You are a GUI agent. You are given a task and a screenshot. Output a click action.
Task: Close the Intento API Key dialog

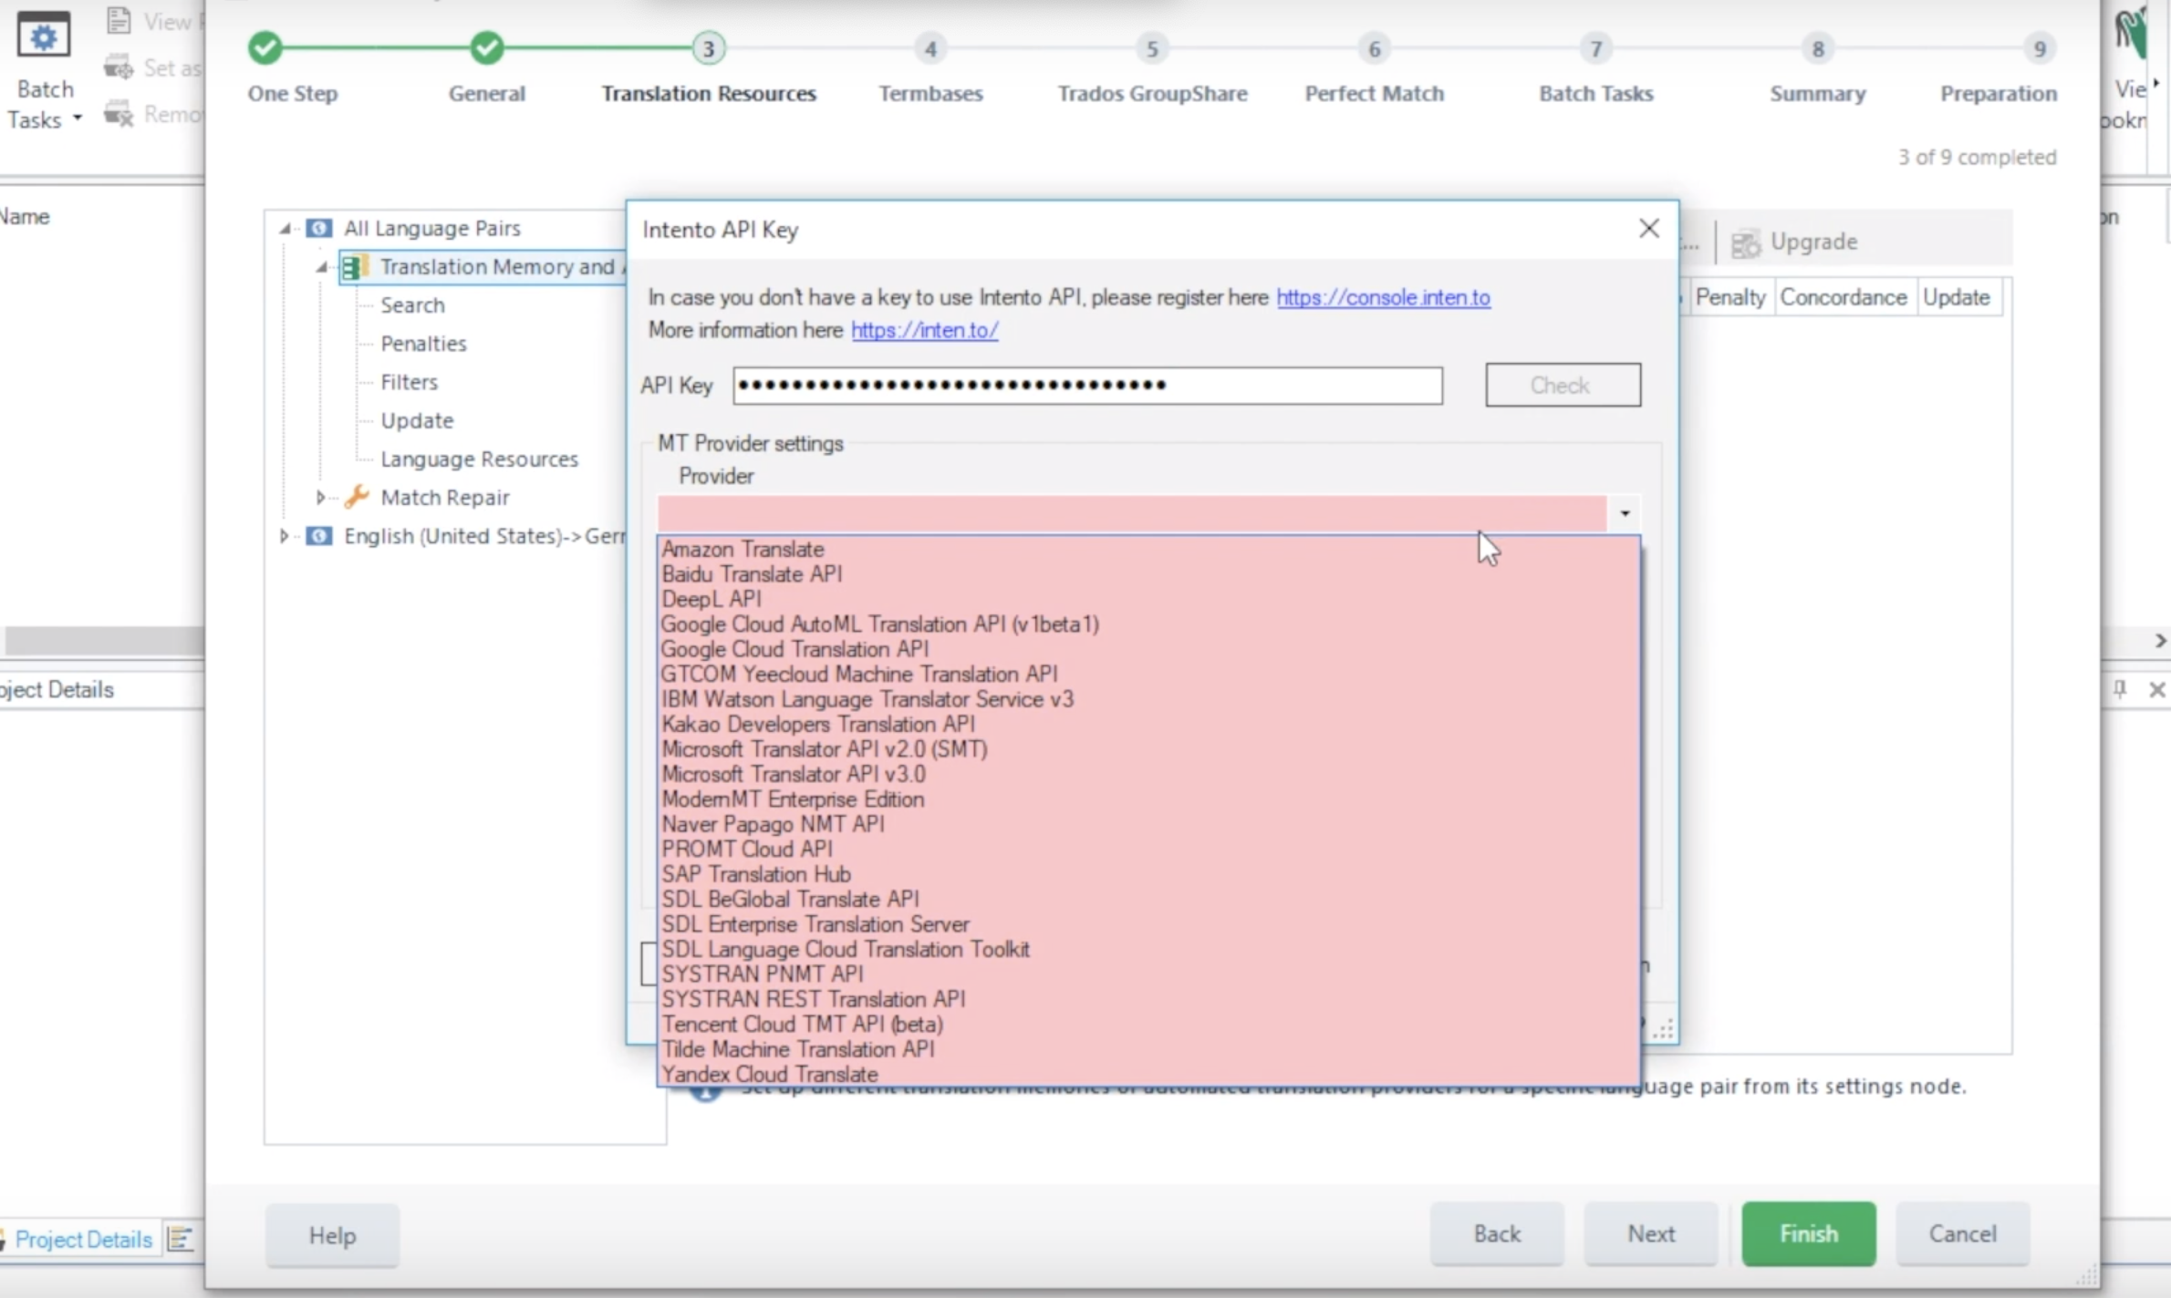[1648, 229]
